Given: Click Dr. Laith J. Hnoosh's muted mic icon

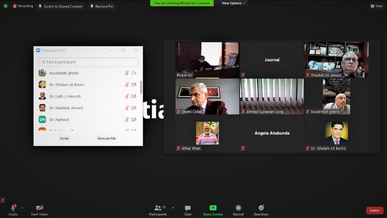Looking at the screenshot, I should click(127, 96).
